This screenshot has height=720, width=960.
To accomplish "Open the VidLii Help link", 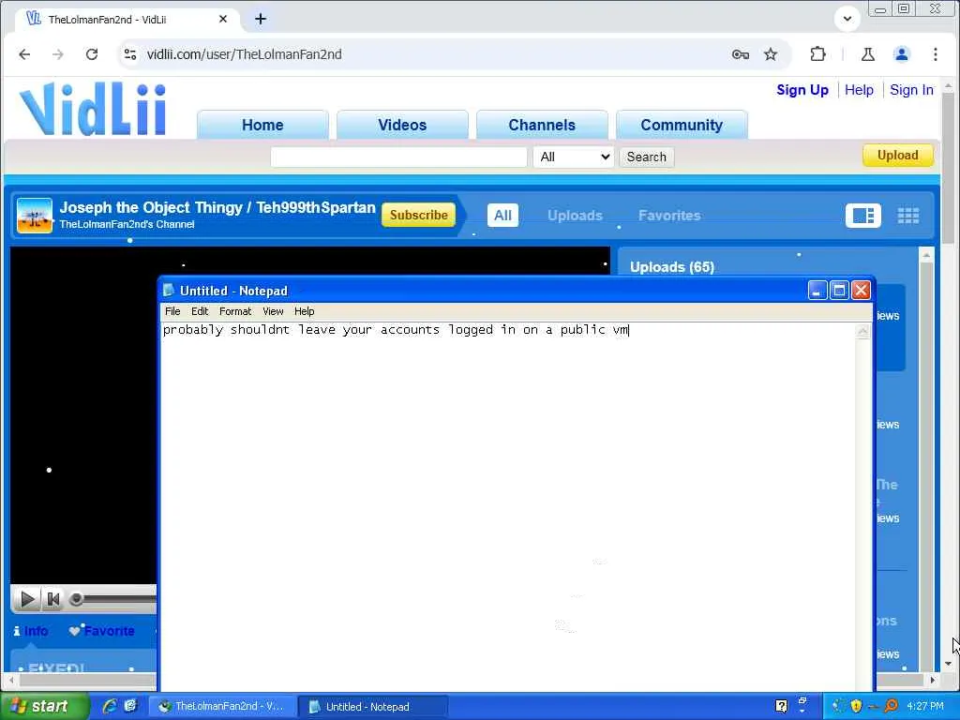I will click(x=859, y=90).
